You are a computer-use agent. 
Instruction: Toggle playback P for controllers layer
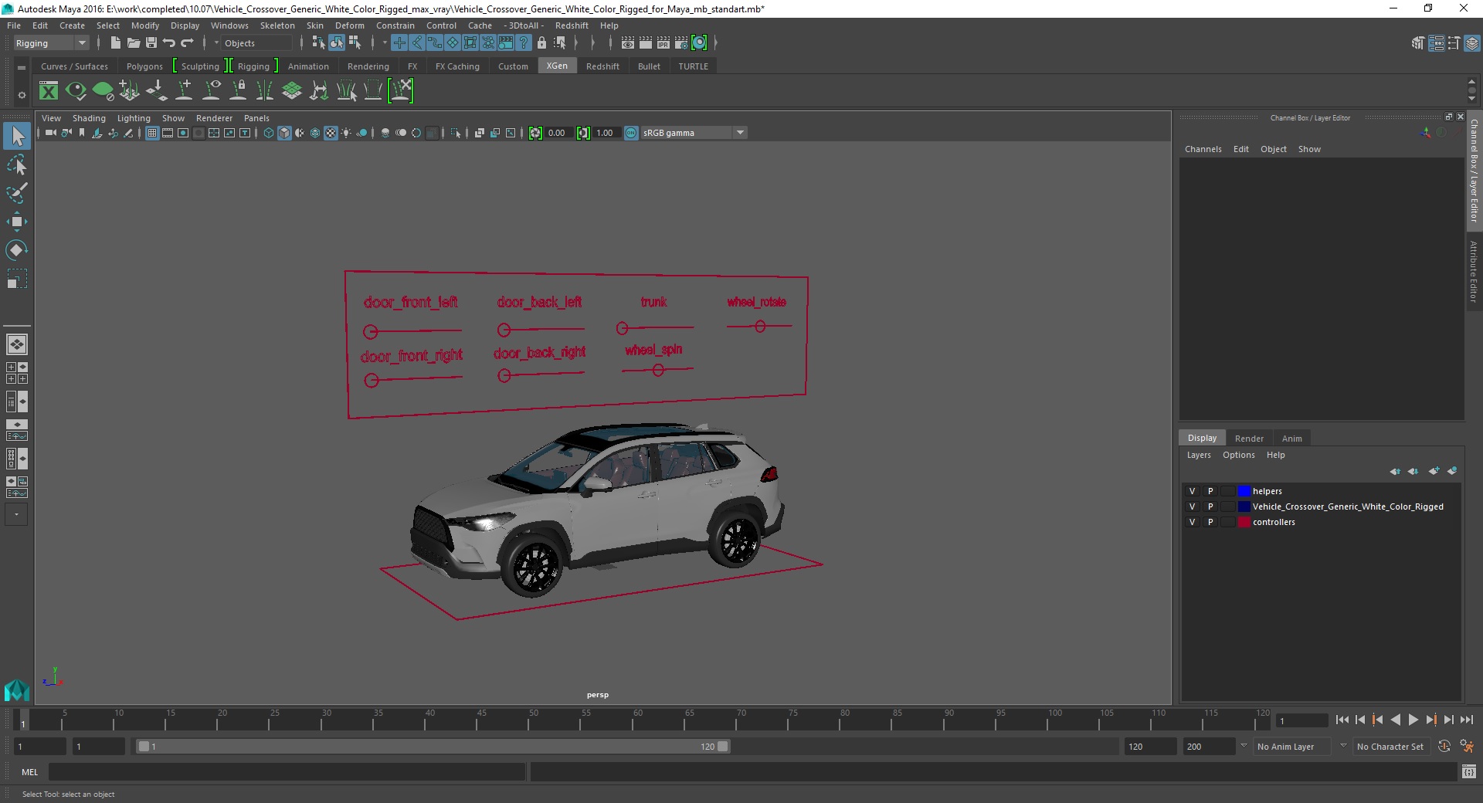click(x=1210, y=522)
